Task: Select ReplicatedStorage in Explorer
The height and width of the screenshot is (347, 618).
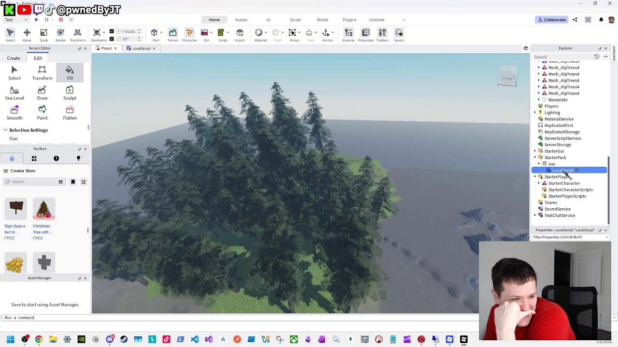Action: (562, 132)
